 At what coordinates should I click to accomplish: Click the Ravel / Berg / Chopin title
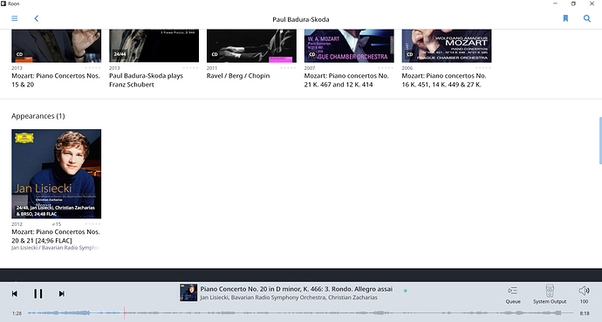coord(238,76)
